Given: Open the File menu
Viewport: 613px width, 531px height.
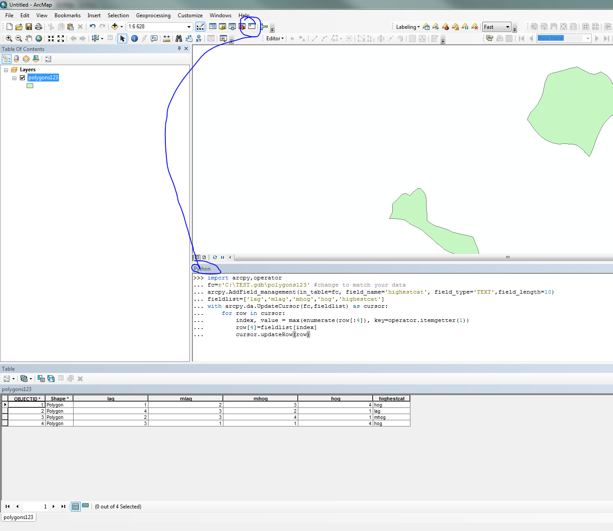Looking at the screenshot, I should pyautogui.click(x=9, y=16).
